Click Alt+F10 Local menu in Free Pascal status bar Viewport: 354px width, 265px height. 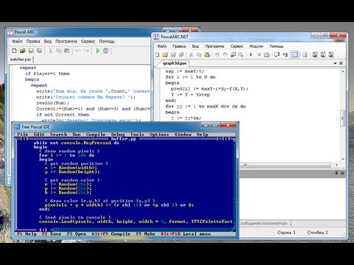click(186, 234)
